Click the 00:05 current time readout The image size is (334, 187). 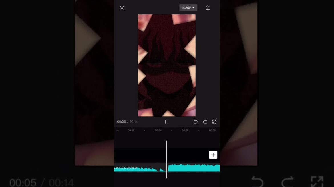pos(121,122)
